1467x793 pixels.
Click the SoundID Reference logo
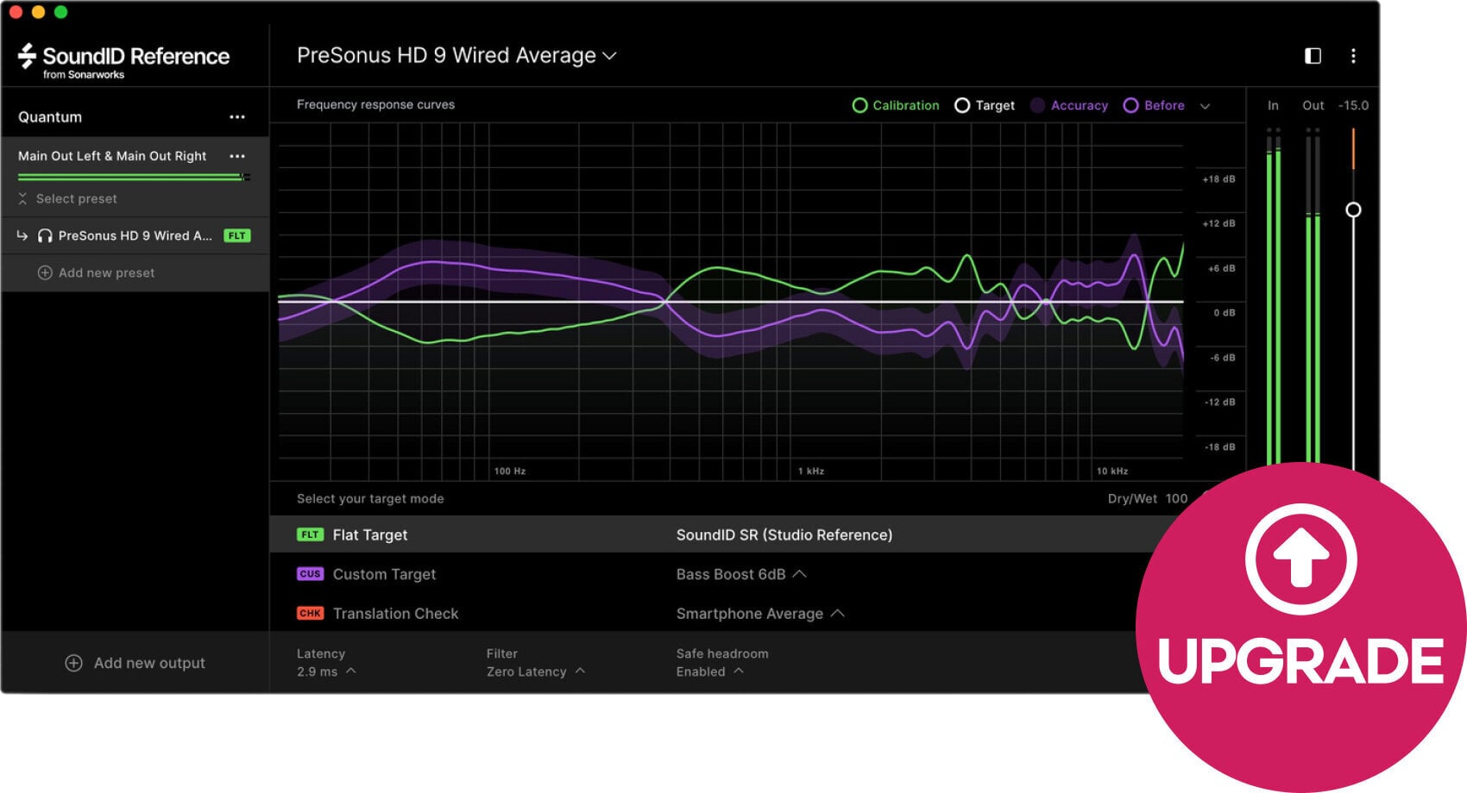[121, 56]
